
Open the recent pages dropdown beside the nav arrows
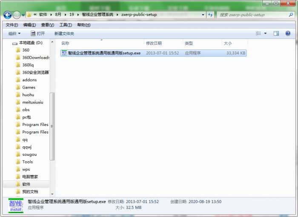click(23, 15)
